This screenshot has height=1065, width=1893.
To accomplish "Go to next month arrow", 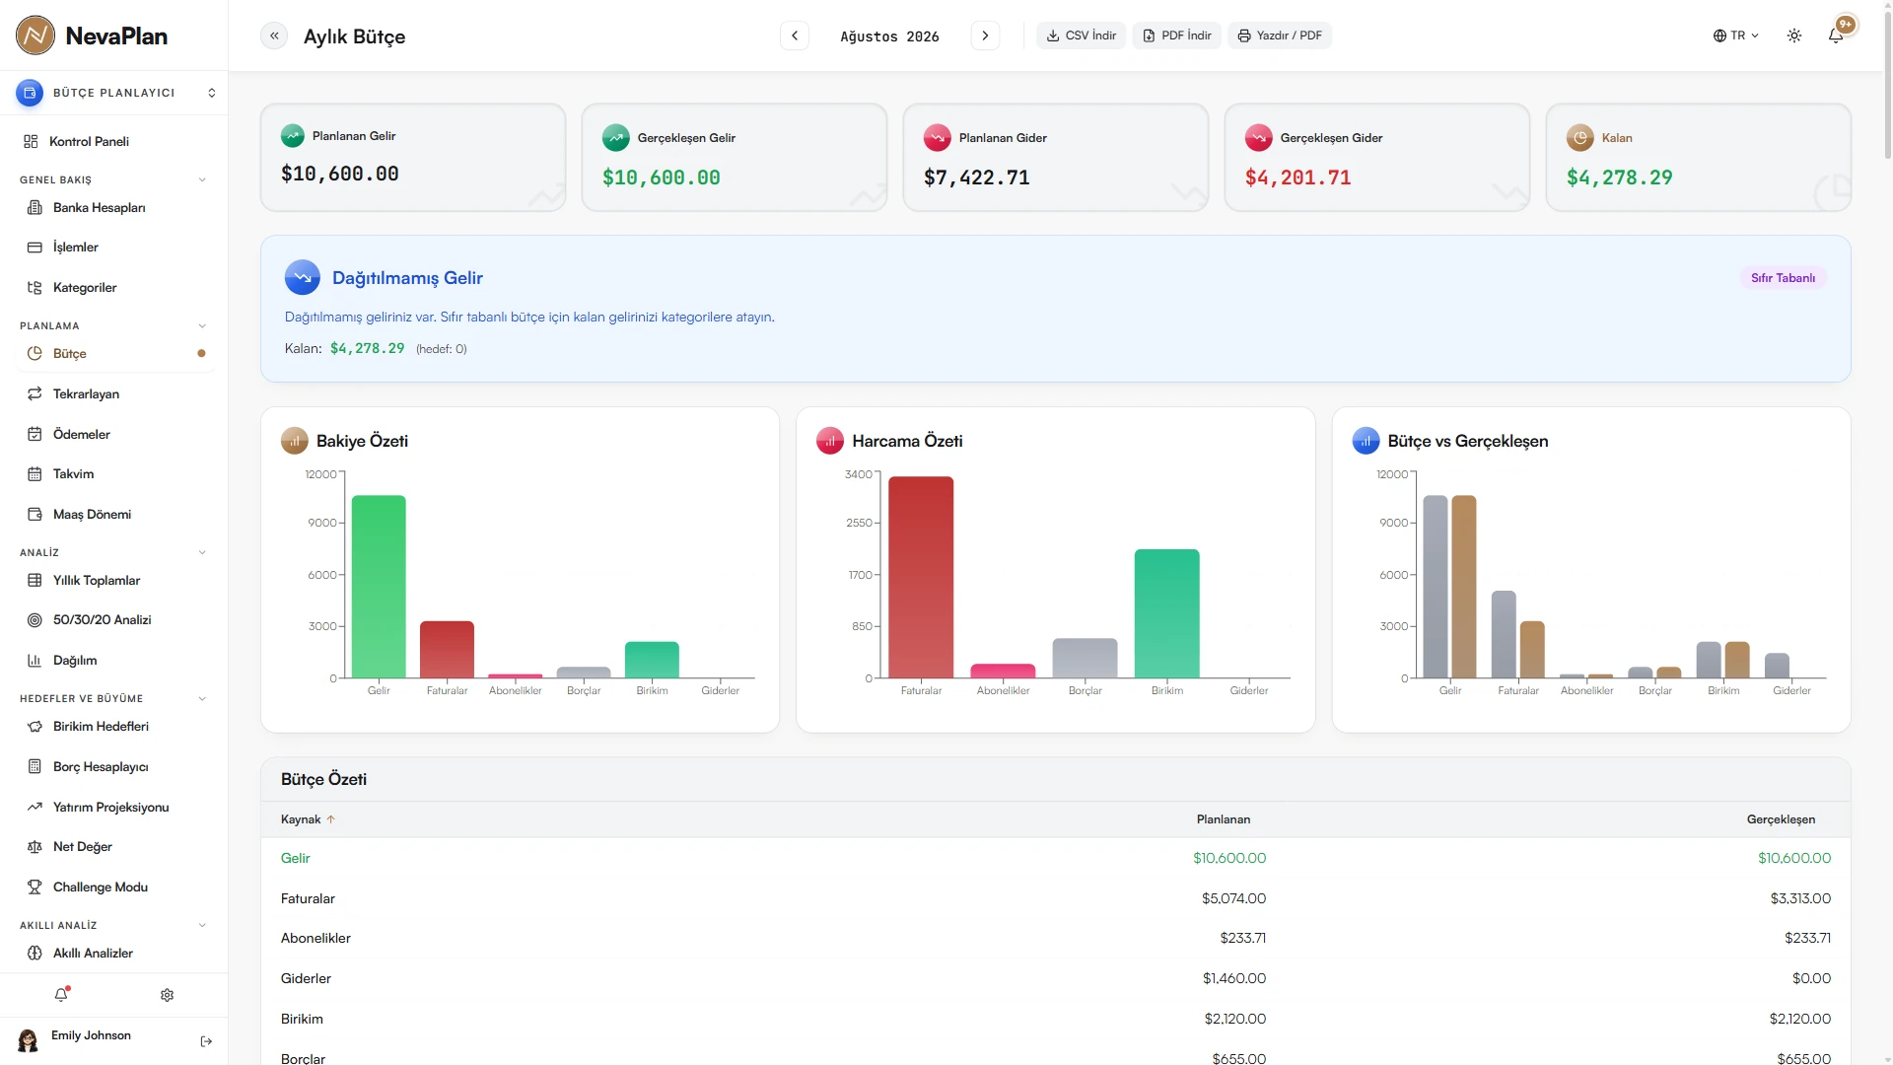I will (x=985, y=36).
